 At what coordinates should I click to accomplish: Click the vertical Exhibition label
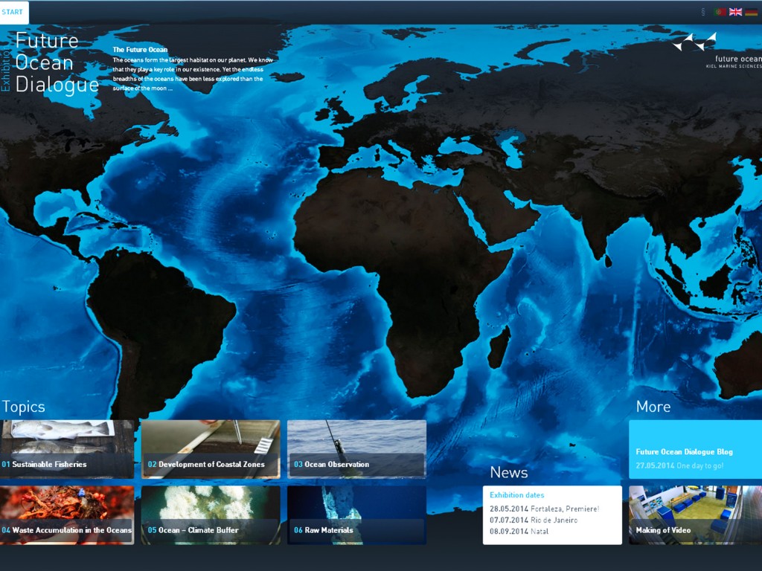5,69
